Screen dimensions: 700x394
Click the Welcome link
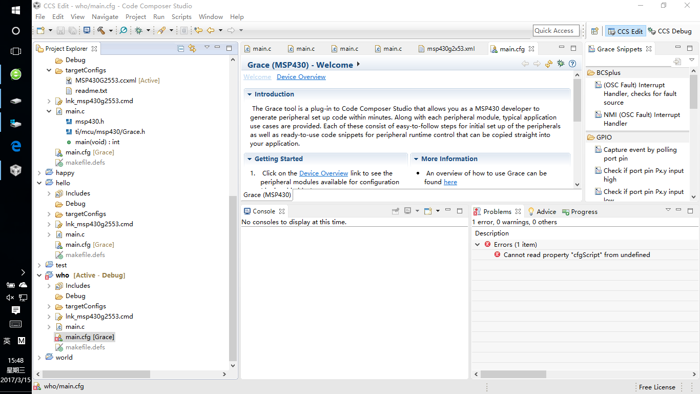(257, 77)
